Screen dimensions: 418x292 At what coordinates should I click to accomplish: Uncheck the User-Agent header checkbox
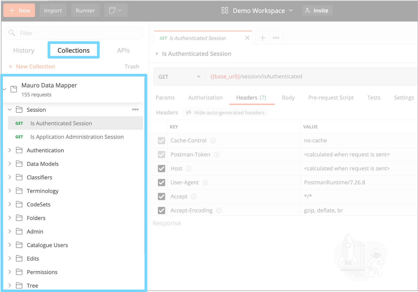click(x=161, y=183)
